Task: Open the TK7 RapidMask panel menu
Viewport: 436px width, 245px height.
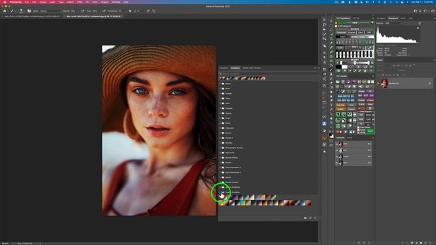Action: pos(373,18)
